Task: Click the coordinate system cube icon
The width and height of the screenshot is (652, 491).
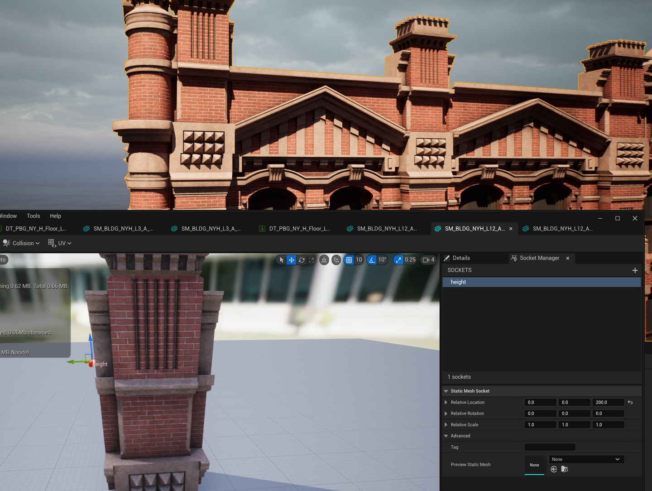Action: tap(324, 260)
